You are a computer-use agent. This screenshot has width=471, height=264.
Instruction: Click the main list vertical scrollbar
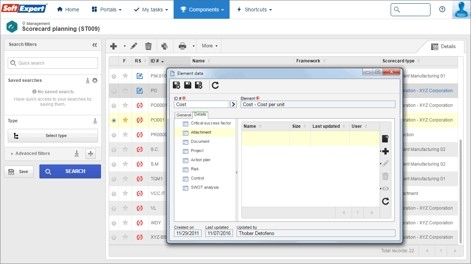[x=460, y=191]
